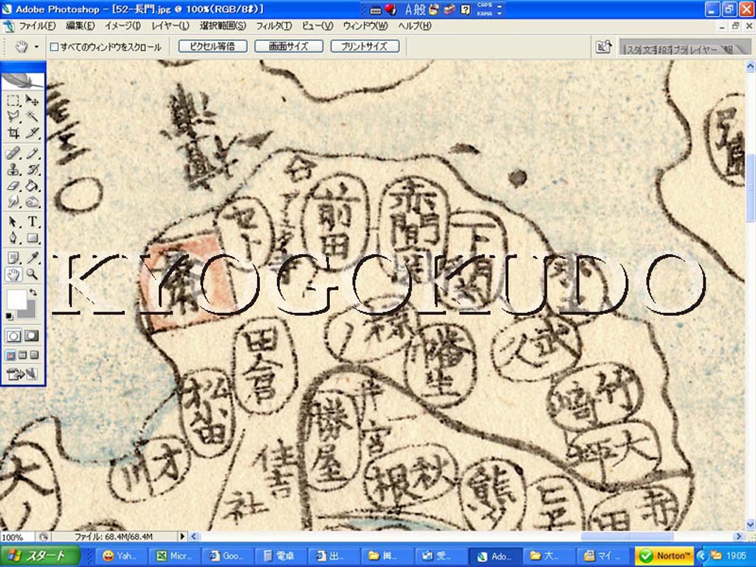Image resolution: width=756 pixels, height=567 pixels.
Task: Open the foreground color swatch
Action: pyautogui.click(x=16, y=299)
